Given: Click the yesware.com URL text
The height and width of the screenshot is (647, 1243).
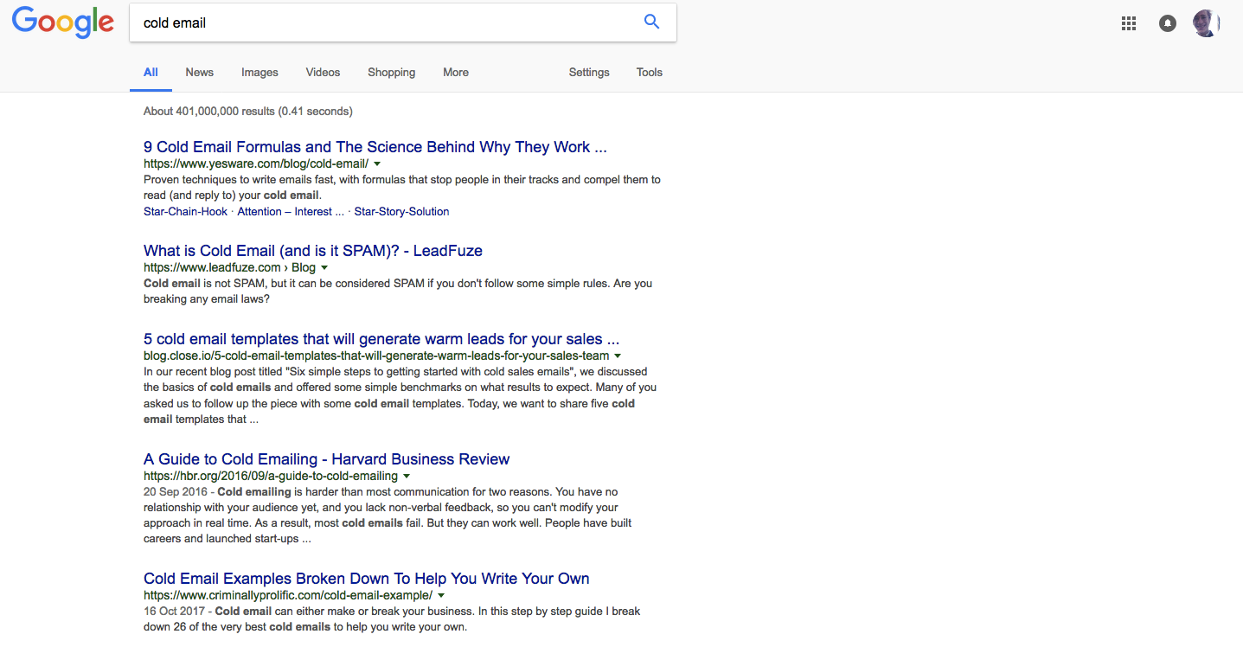Looking at the screenshot, I should point(256,163).
